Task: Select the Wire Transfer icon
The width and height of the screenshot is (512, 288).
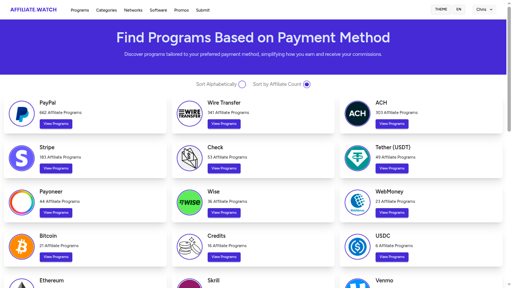Action: 189,114
